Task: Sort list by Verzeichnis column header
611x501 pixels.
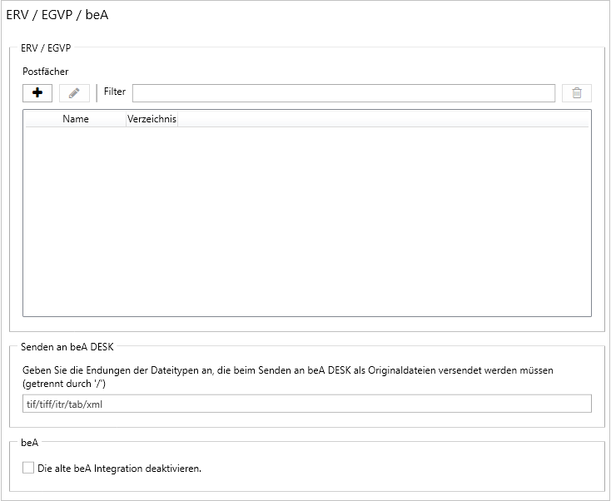Action: 152,119
